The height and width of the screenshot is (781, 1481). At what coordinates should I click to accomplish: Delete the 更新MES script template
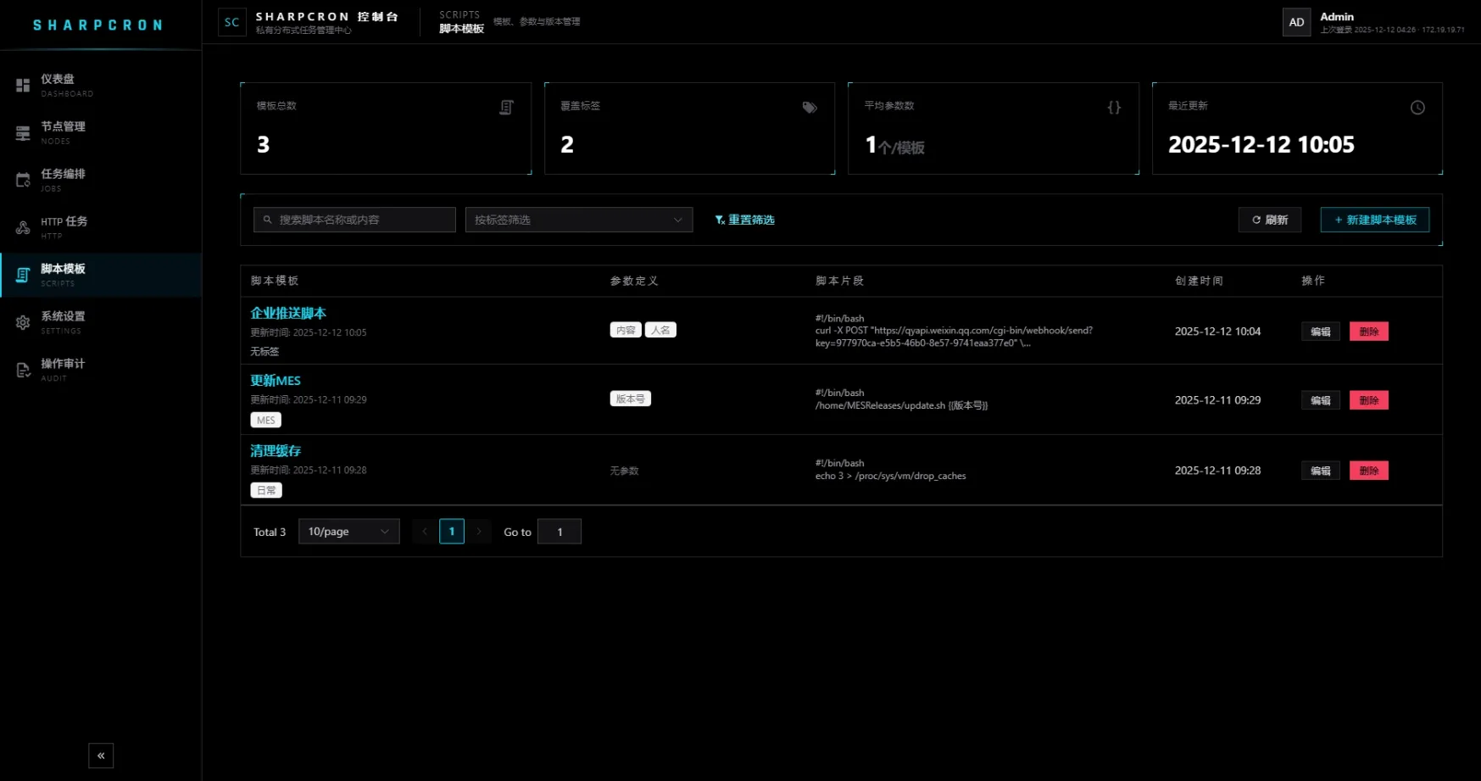pos(1368,400)
